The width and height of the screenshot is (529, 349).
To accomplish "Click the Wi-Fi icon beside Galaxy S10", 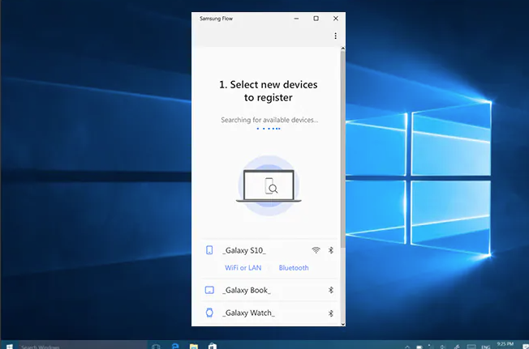I will 316,250.
